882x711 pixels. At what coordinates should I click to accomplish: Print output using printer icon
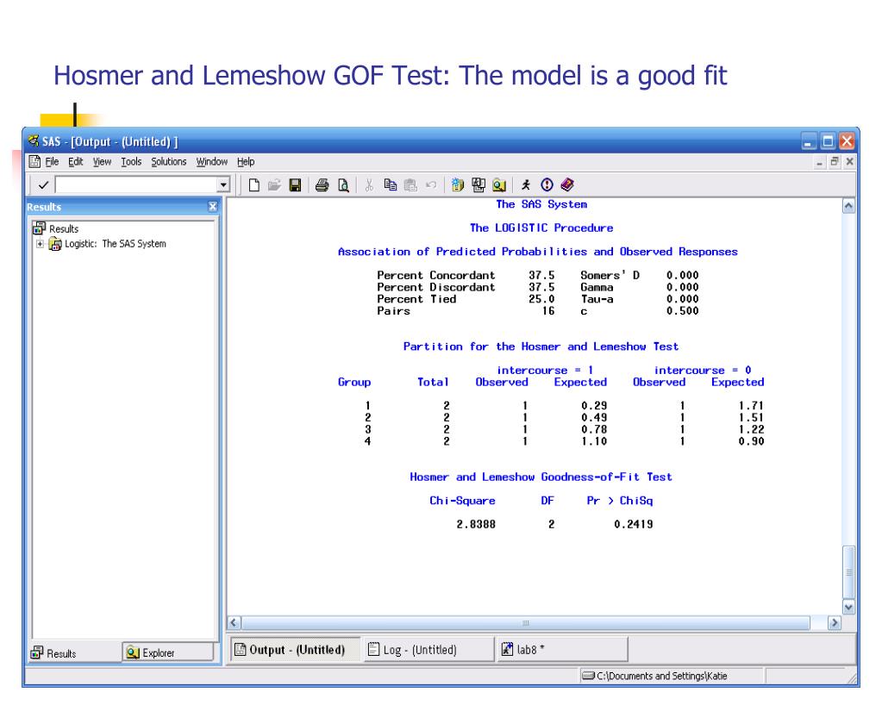322,185
